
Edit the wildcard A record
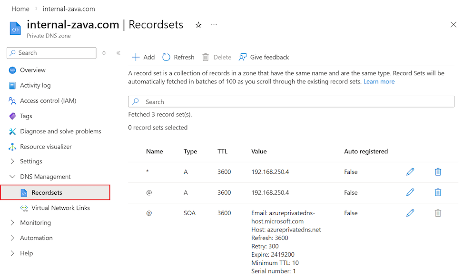pos(410,171)
